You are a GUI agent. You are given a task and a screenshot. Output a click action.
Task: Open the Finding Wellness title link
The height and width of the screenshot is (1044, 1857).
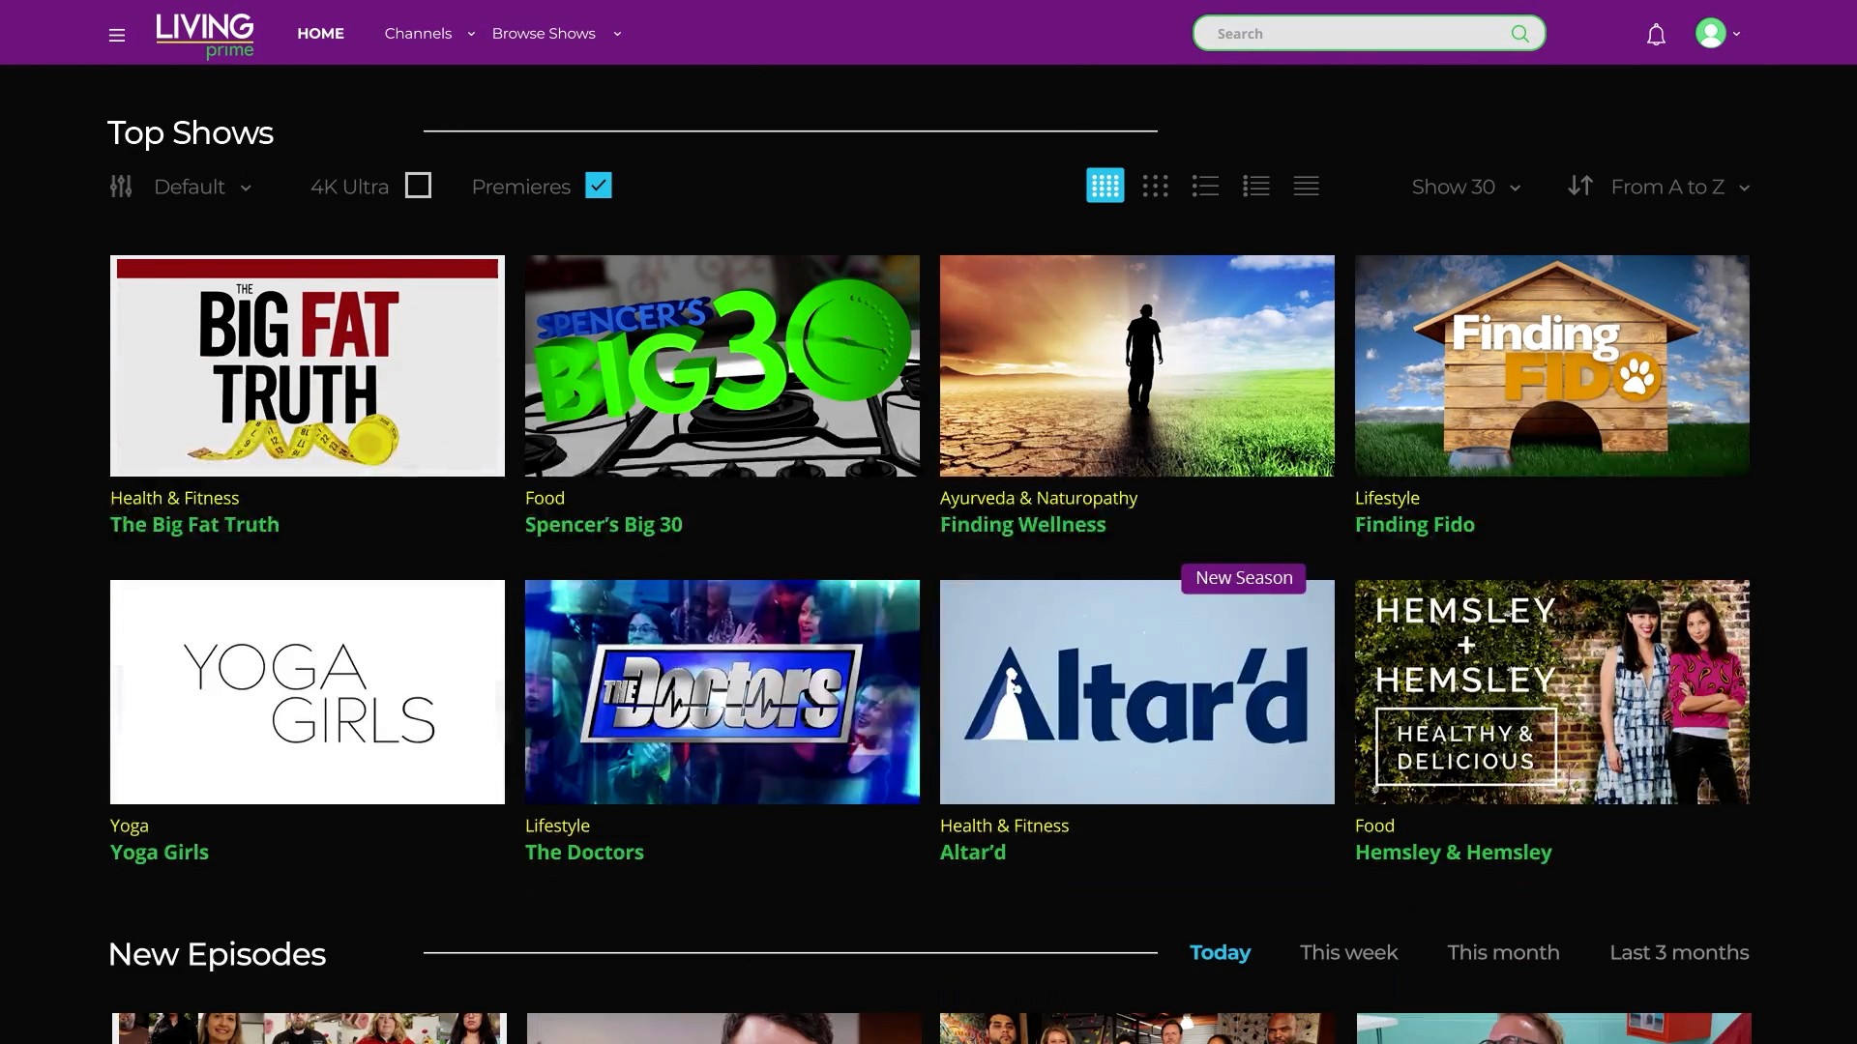[1022, 525]
